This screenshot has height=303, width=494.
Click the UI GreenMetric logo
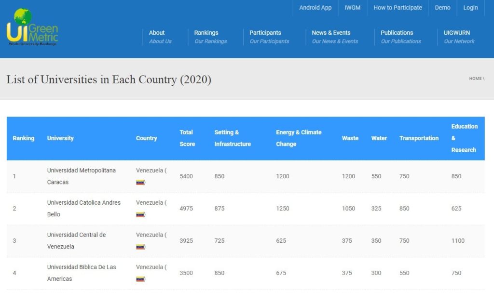[x=32, y=27]
